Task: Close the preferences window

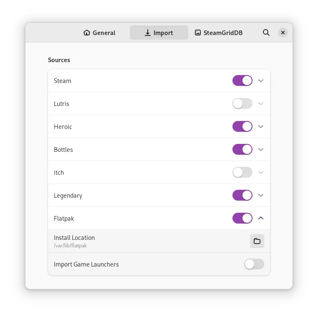Action: 283,33
